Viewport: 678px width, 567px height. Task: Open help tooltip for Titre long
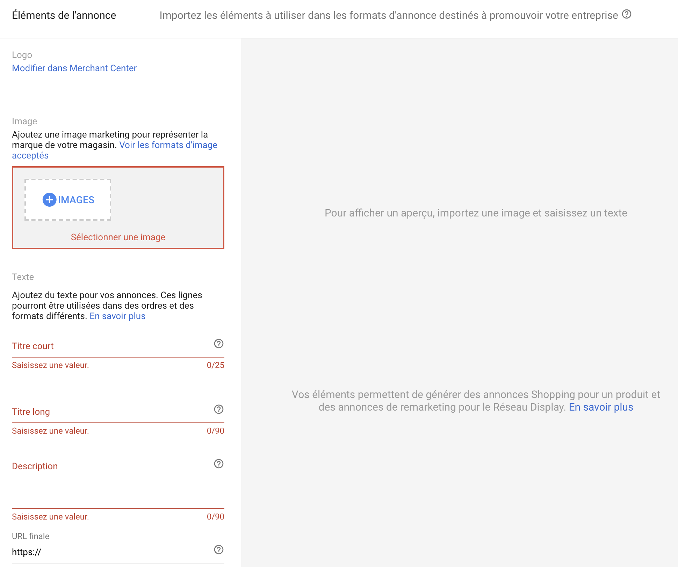tap(219, 409)
